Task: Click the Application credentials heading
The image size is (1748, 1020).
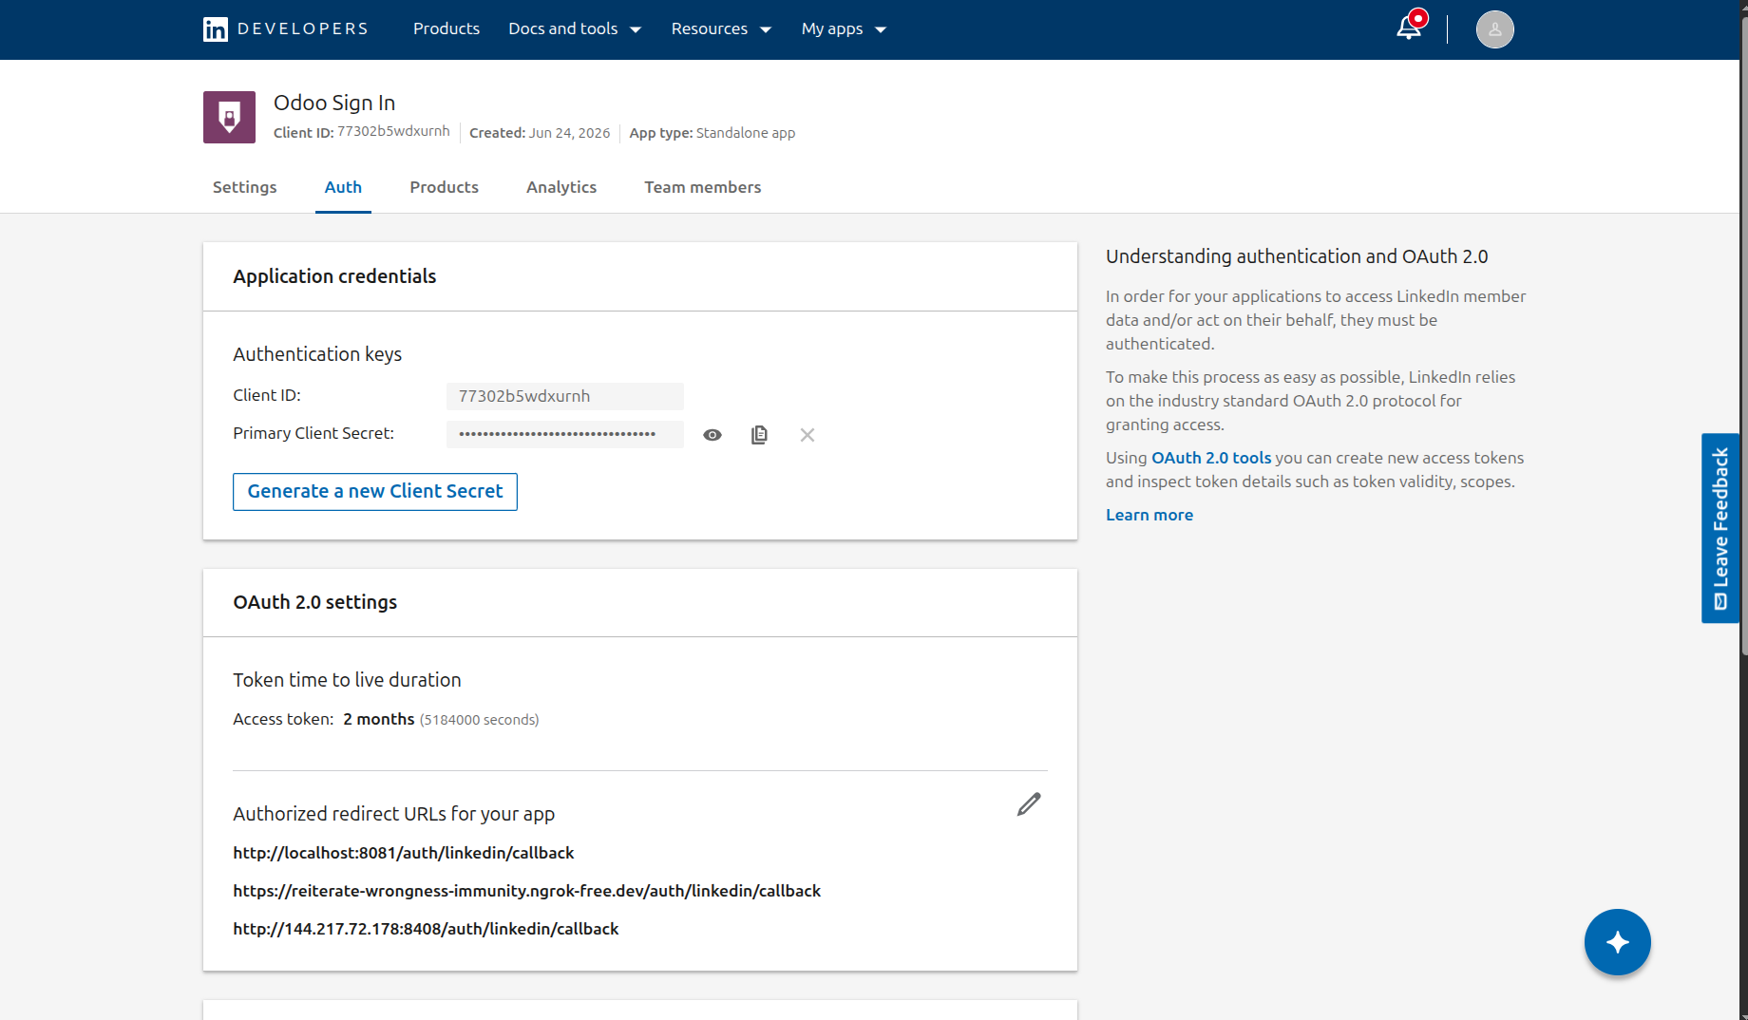Action: 334,276
